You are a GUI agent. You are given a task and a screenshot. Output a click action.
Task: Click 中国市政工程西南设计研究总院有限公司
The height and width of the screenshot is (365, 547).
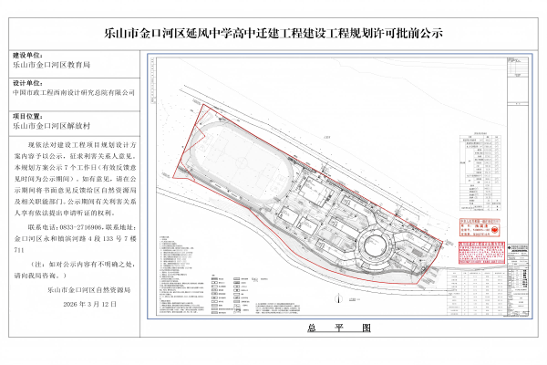(74, 92)
